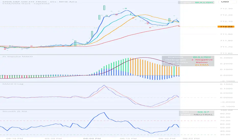Click the Signal Cross Below value
This screenshot has height=140, width=238.
(202, 62)
